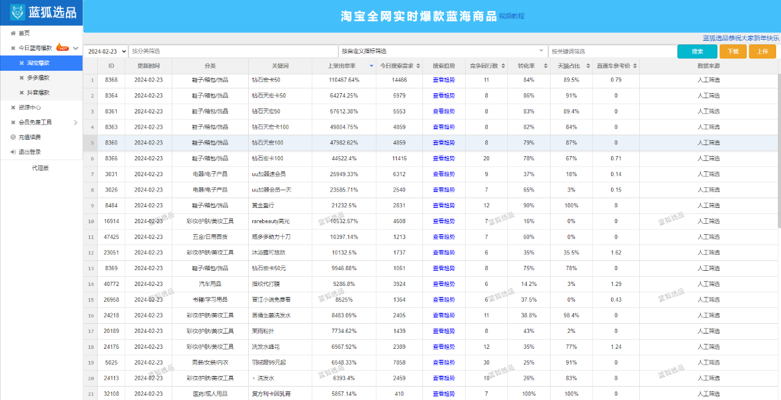This screenshot has width=781, height=400.
Task: Toggle sort on 直通车参考价 column
Action: click(635, 65)
